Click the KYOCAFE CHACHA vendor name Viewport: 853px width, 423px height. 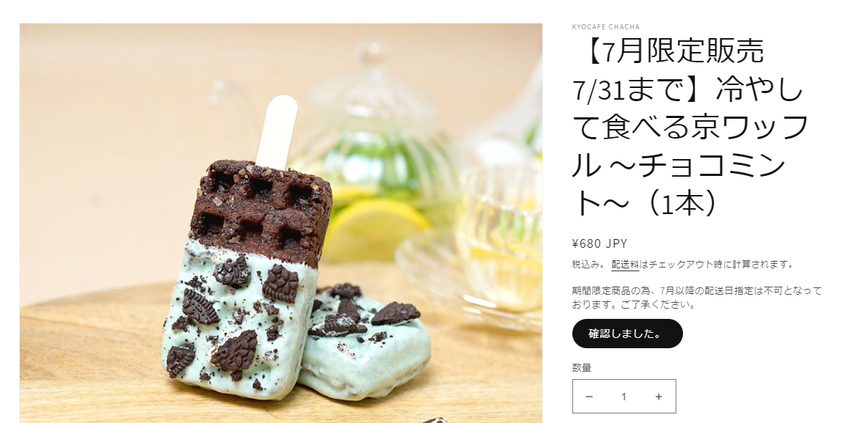click(x=605, y=26)
